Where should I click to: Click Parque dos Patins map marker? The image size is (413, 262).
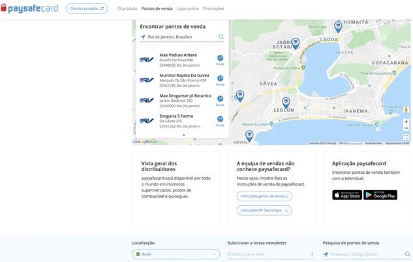(x=303, y=67)
